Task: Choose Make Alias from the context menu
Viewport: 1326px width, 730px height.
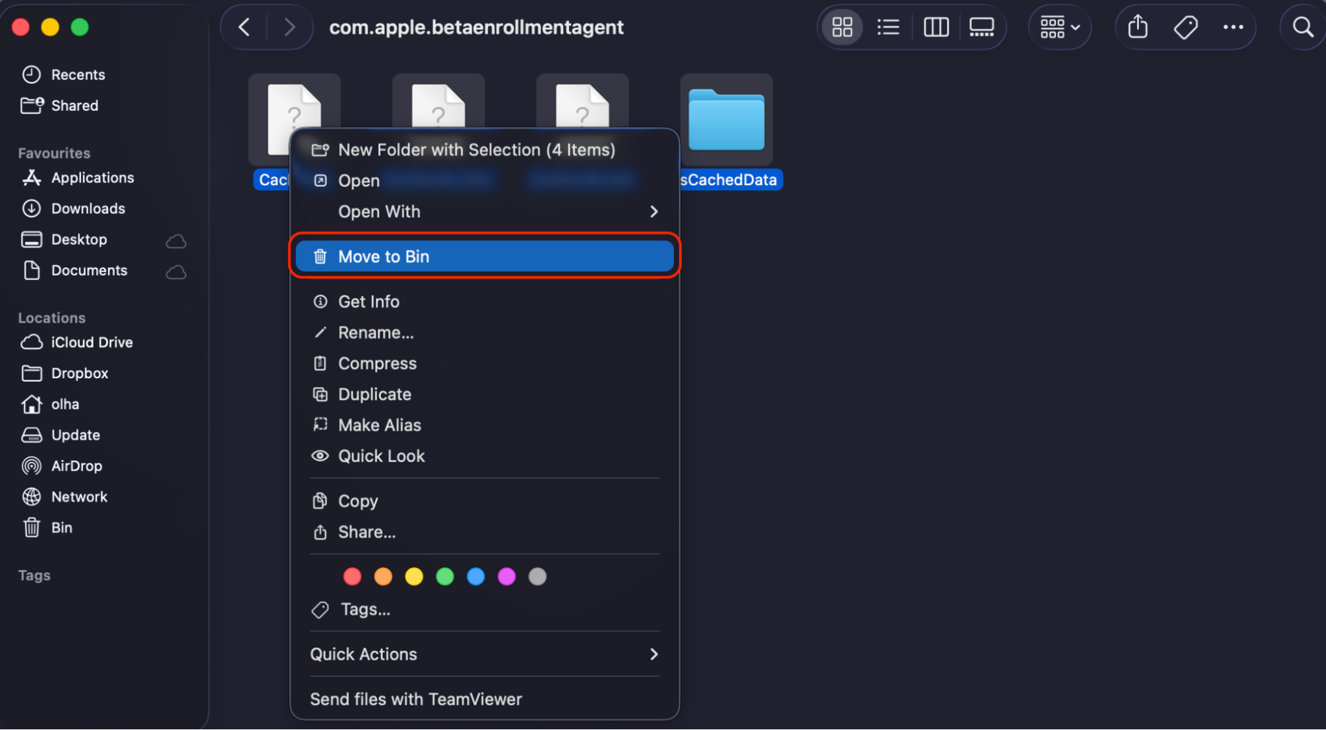Action: pyautogui.click(x=484, y=425)
